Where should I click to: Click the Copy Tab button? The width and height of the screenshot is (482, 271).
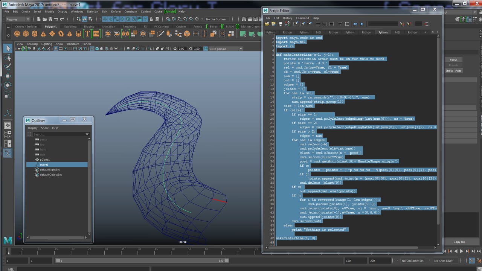click(x=459, y=242)
